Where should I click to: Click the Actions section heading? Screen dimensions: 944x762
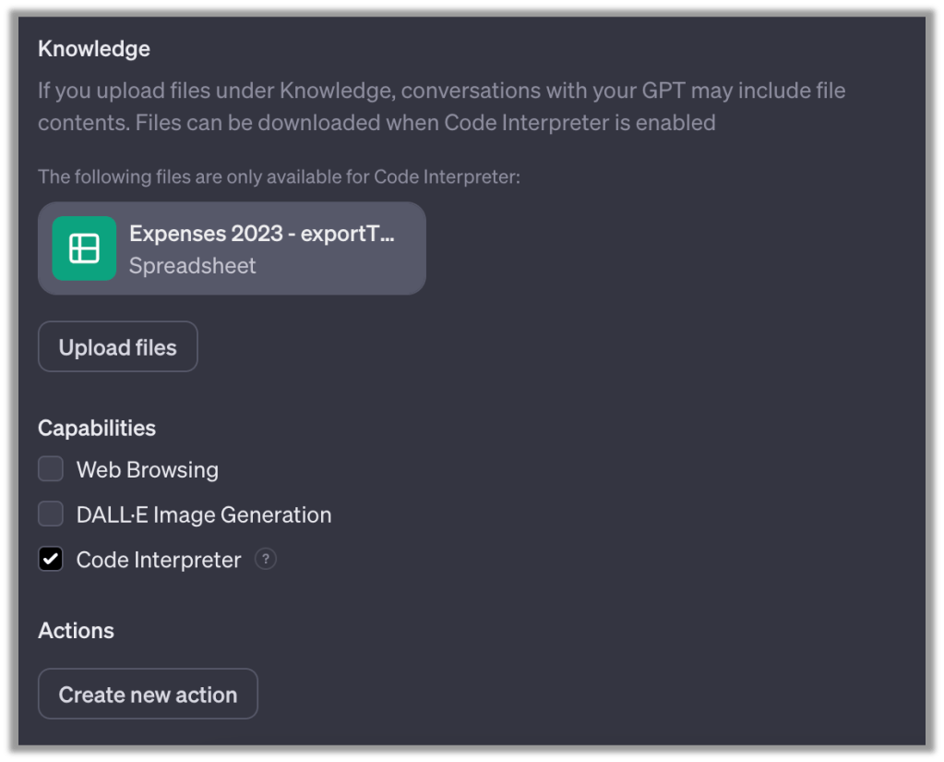click(76, 631)
